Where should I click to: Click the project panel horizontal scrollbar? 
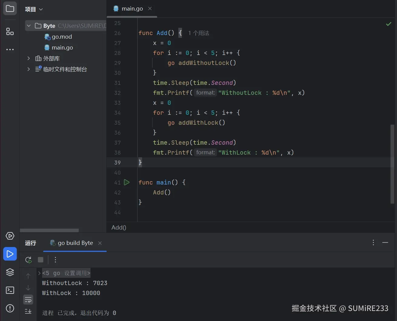coord(49,230)
